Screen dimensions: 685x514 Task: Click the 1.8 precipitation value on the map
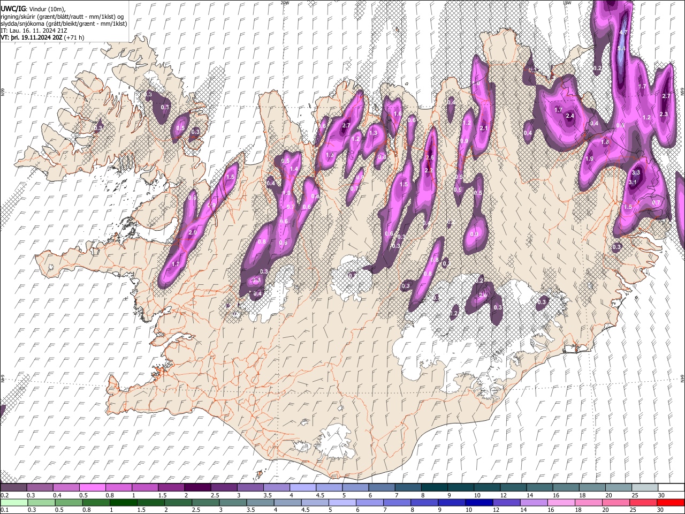coord(605,142)
